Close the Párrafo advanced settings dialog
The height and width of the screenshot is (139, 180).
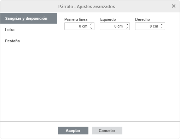(x=174, y=6)
